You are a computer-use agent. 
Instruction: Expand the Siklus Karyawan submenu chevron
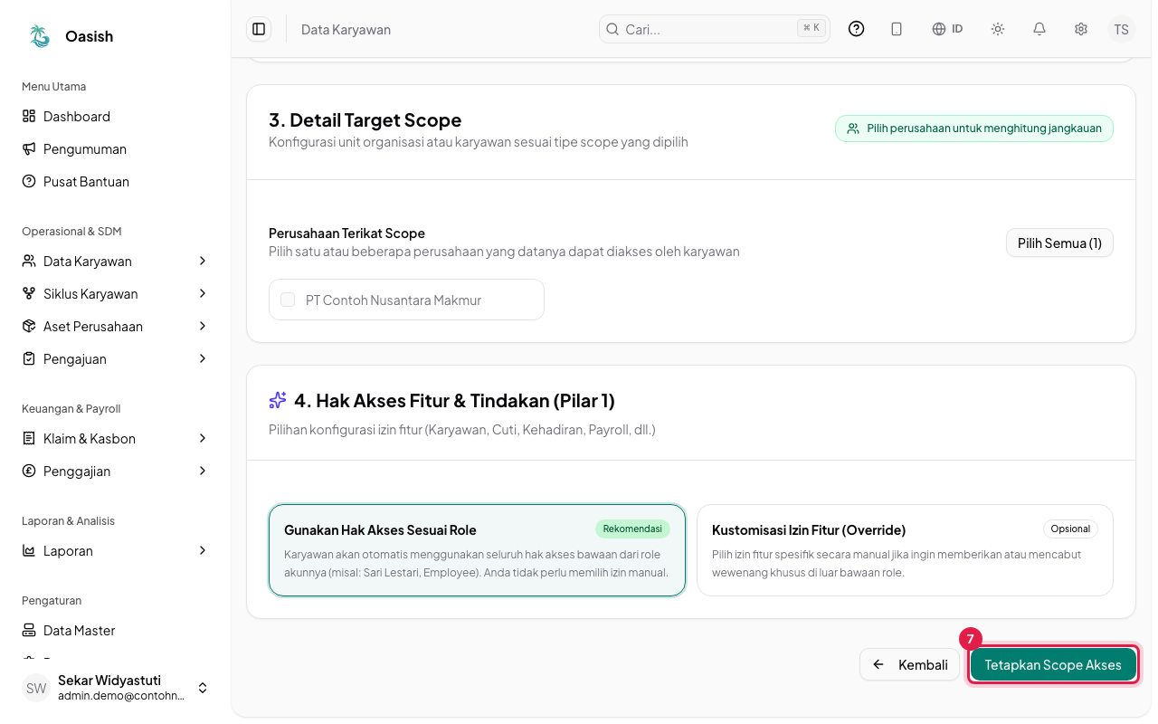tap(203, 294)
